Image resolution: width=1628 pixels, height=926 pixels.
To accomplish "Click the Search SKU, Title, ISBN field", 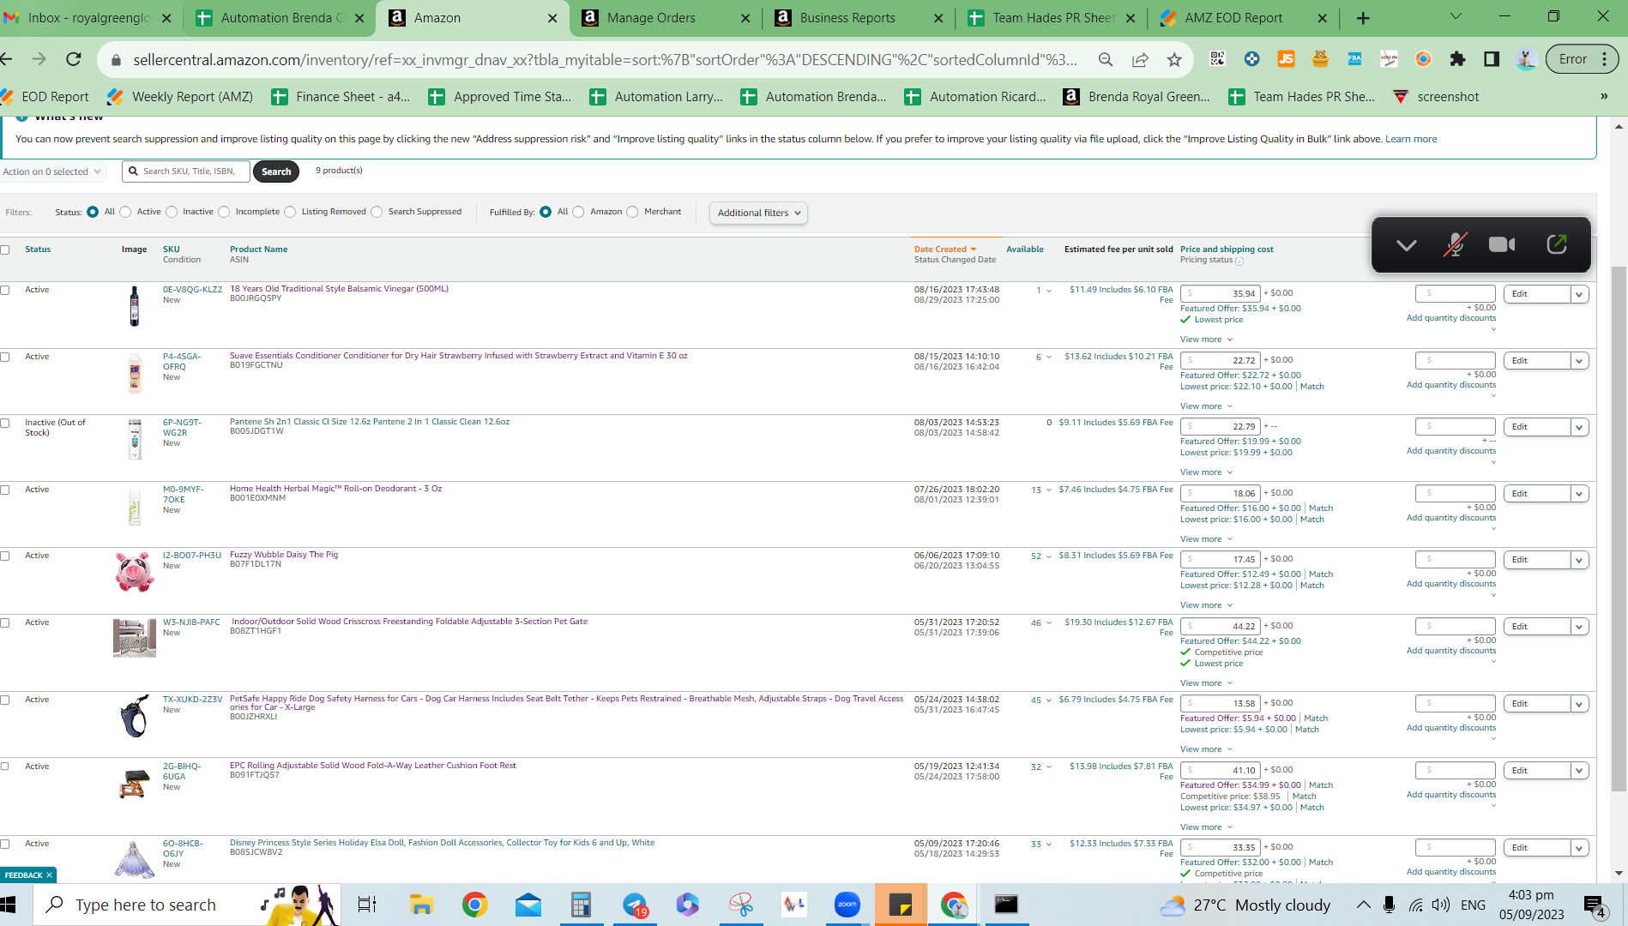I will click(x=186, y=171).
